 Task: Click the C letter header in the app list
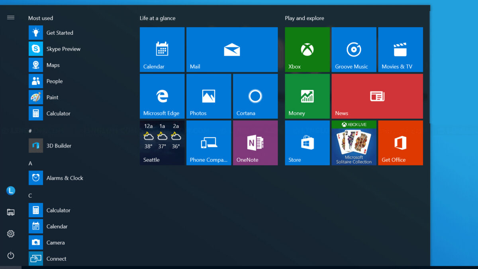pyautogui.click(x=30, y=196)
